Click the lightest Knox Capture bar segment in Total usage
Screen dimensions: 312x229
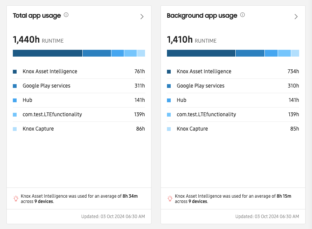(141, 53)
